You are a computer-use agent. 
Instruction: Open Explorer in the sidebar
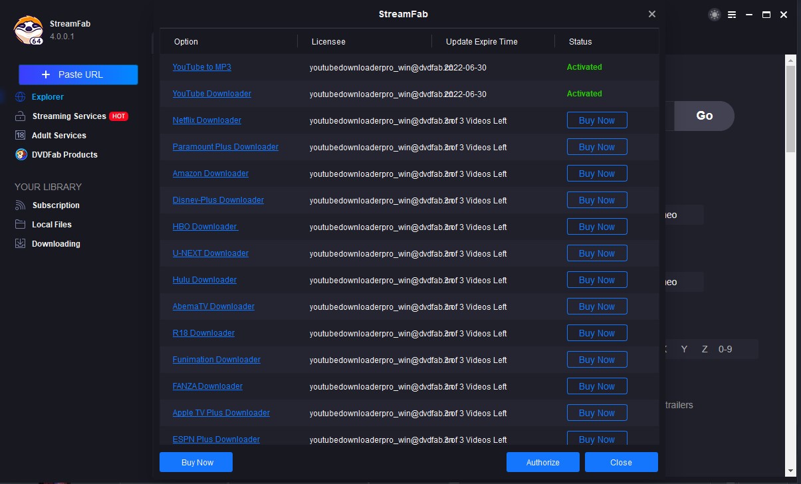point(48,97)
